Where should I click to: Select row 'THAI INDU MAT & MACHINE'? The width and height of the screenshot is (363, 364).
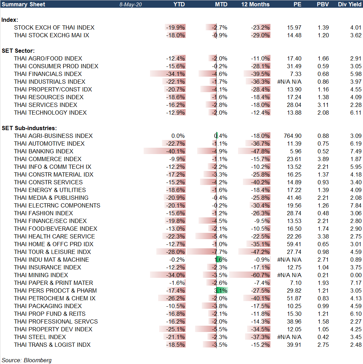point(182,260)
